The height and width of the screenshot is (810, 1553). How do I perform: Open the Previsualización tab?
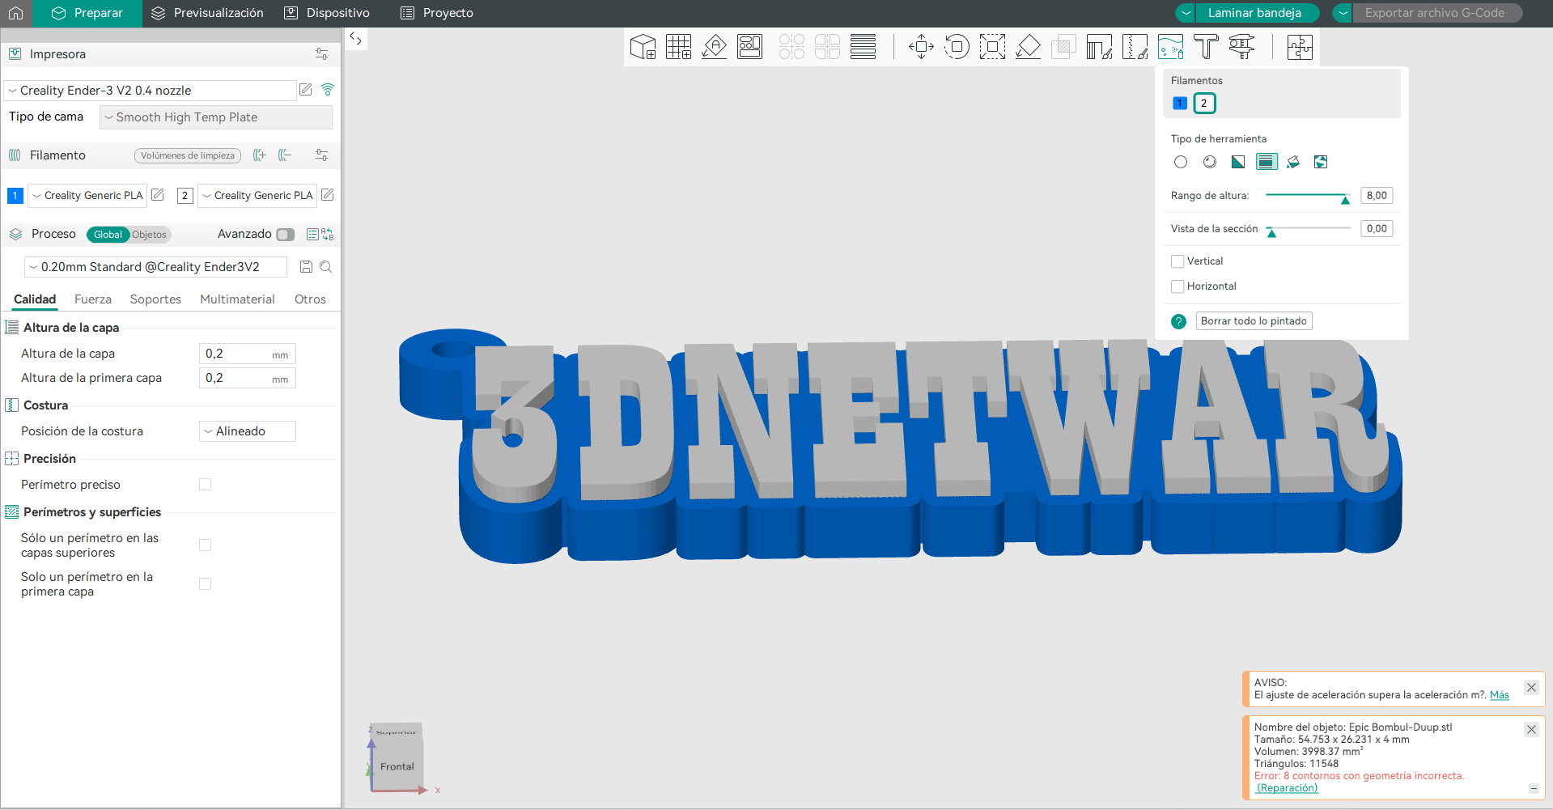click(x=207, y=13)
